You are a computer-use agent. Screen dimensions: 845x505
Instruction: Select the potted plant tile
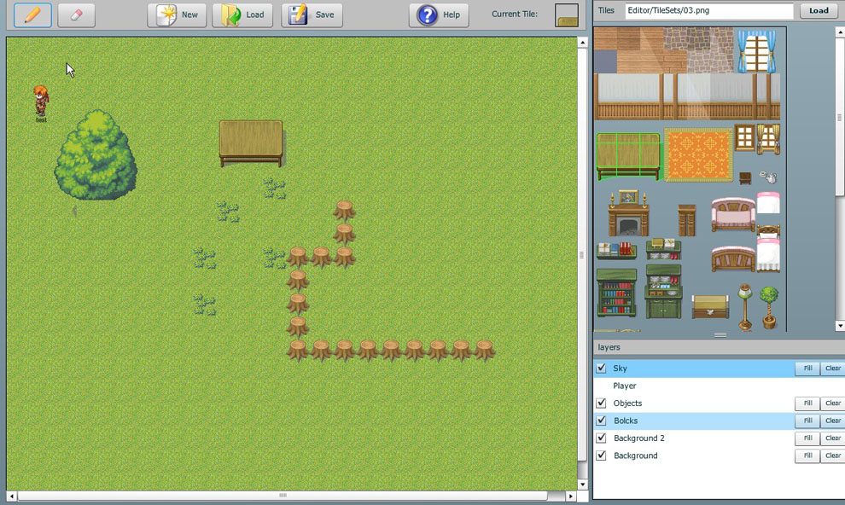click(769, 306)
